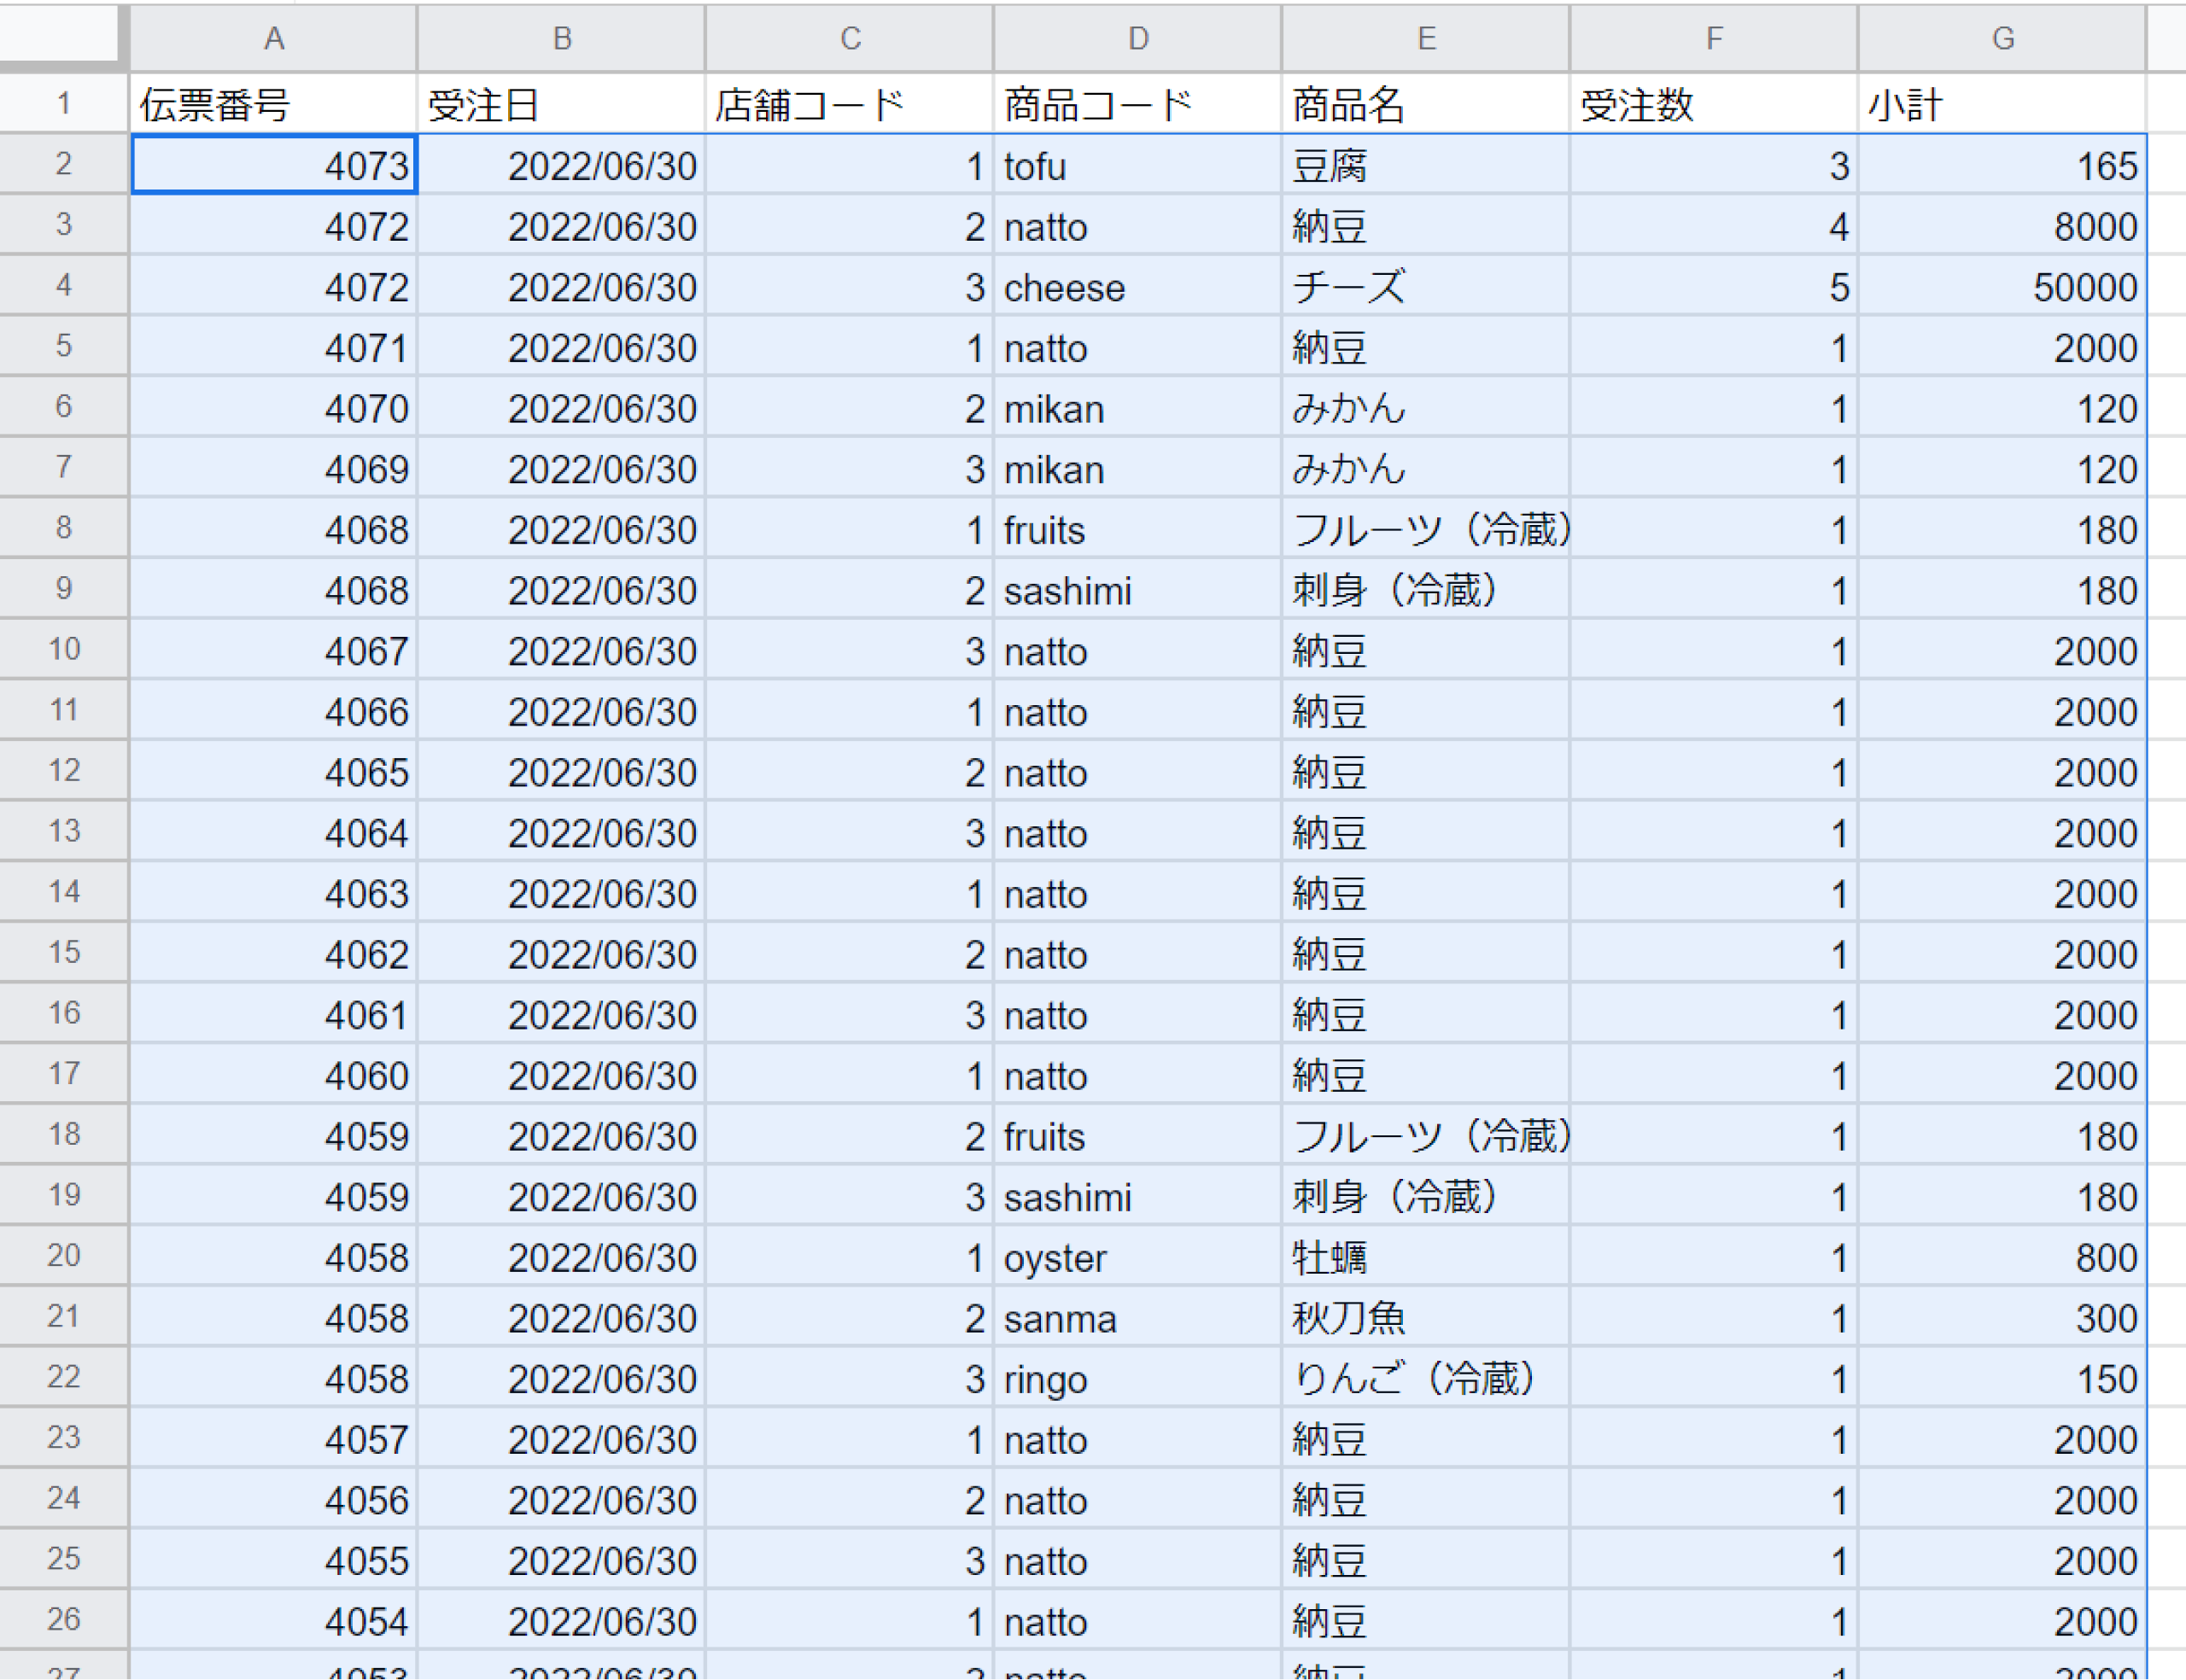2186x1680 pixels.
Task: Select the oyster product code cell
Action: [x=1137, y=1257]
